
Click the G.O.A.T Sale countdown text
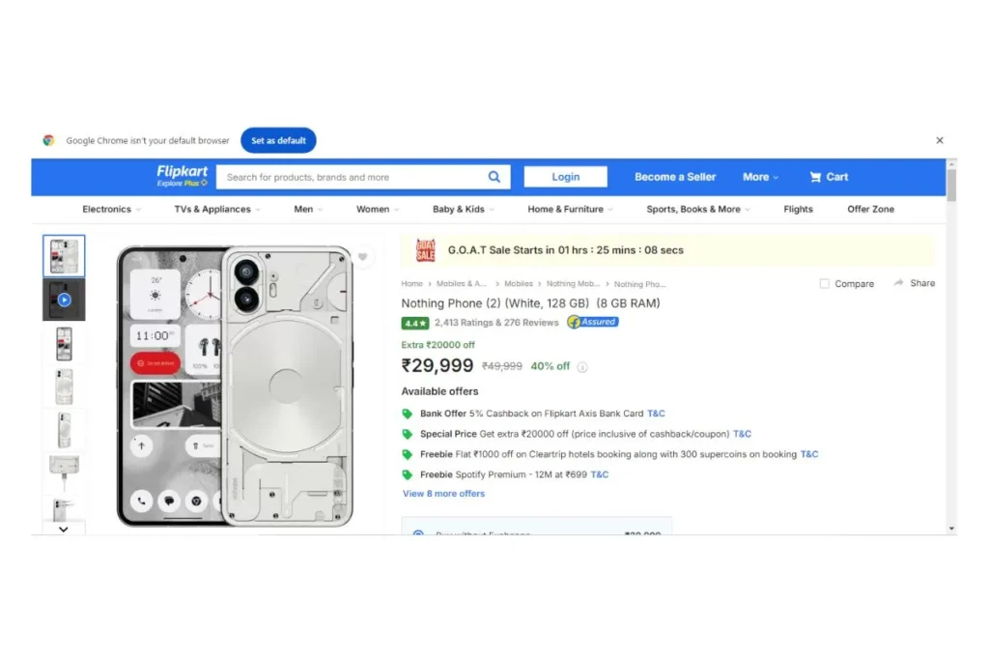click(565, 250)
